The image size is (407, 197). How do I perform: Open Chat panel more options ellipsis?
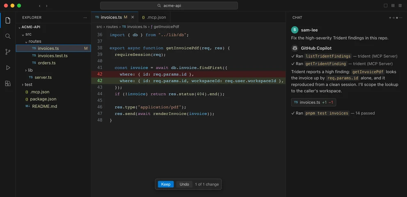401,18
